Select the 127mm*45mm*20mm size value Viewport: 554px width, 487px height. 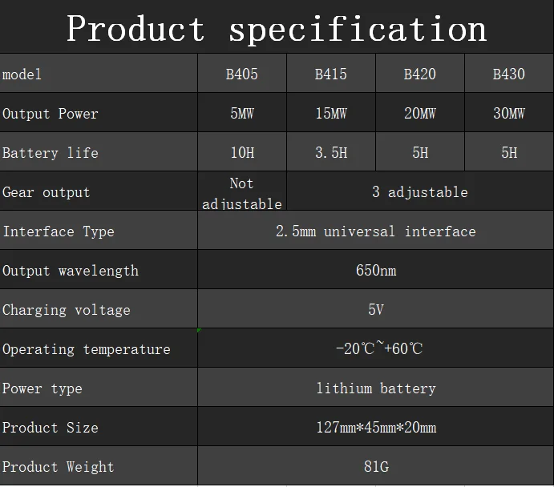pyautogui.click(x=375, y=428)
